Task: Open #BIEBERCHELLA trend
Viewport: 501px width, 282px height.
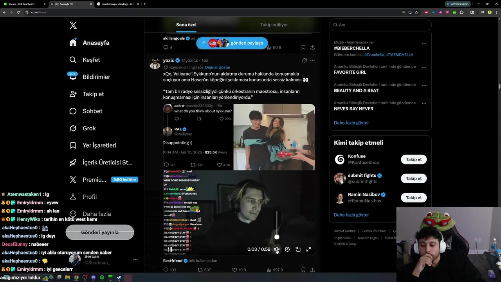Action: click(351, 48)
